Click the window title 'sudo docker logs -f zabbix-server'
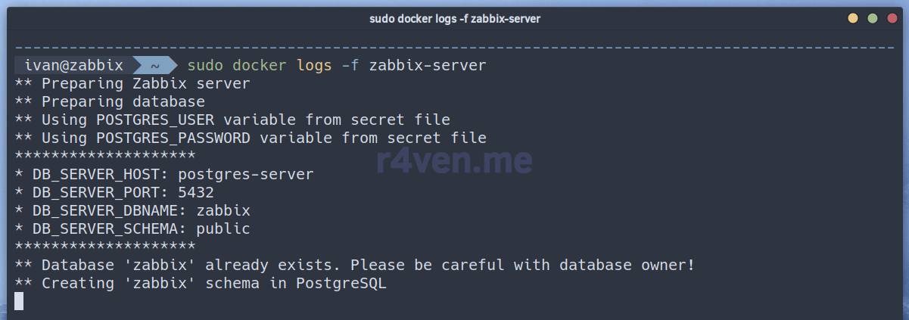Viewport: 909px width, 320px height. coord(454,18)
